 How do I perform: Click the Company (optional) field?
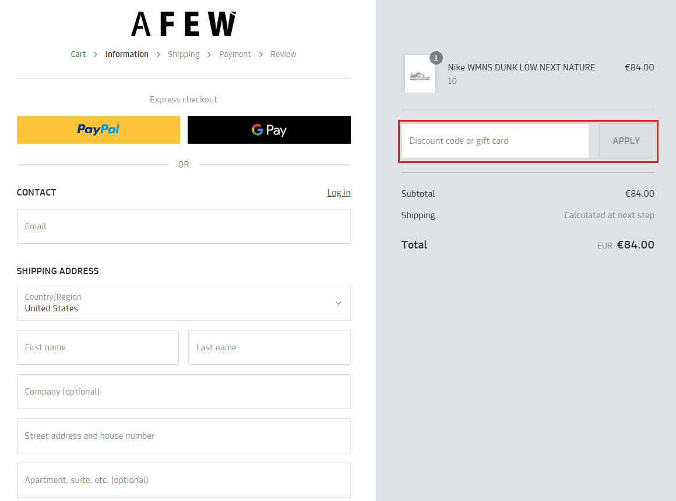(x=184, y=392)
